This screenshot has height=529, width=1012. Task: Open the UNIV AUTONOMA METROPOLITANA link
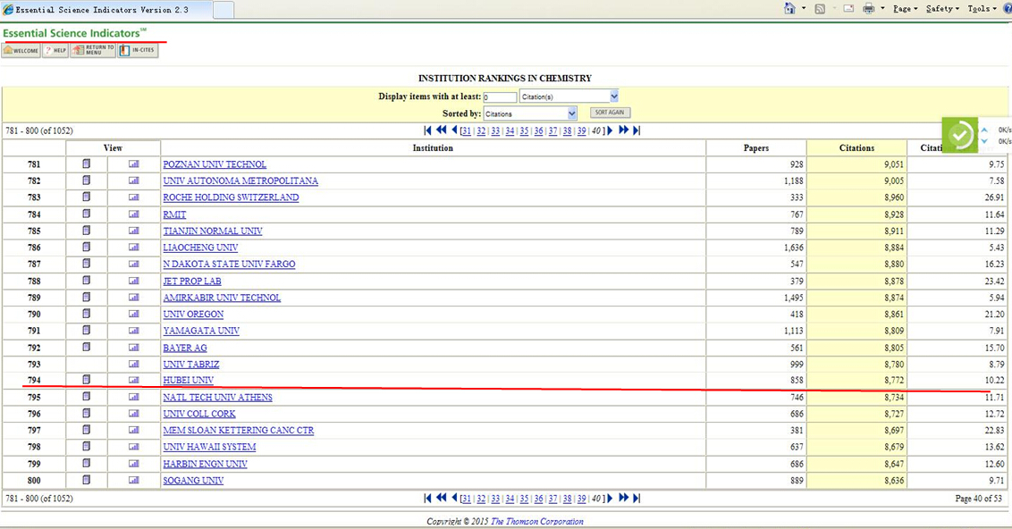point(240,181)
